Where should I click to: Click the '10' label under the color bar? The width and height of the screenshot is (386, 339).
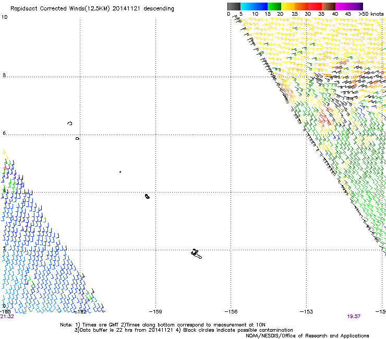click(x=255, y=14)
